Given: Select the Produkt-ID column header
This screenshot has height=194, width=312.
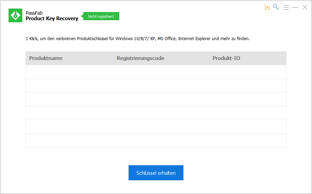Looking at the screenshot, I should point(226,58).
